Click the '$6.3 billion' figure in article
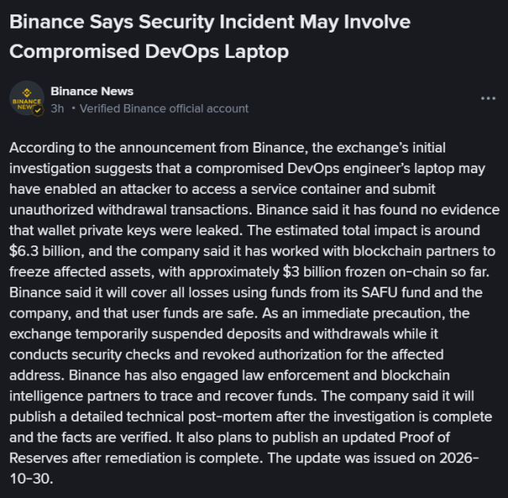Viewport: 508px width, 498px height. coord(46,251)
